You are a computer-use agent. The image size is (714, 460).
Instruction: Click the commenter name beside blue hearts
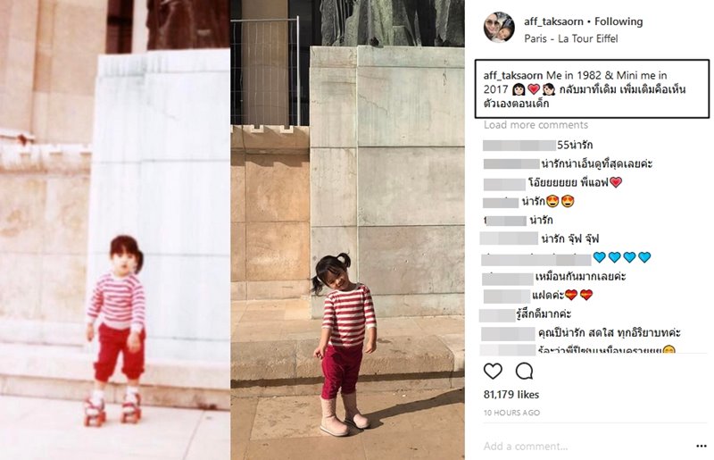click(x=536, y=259)
